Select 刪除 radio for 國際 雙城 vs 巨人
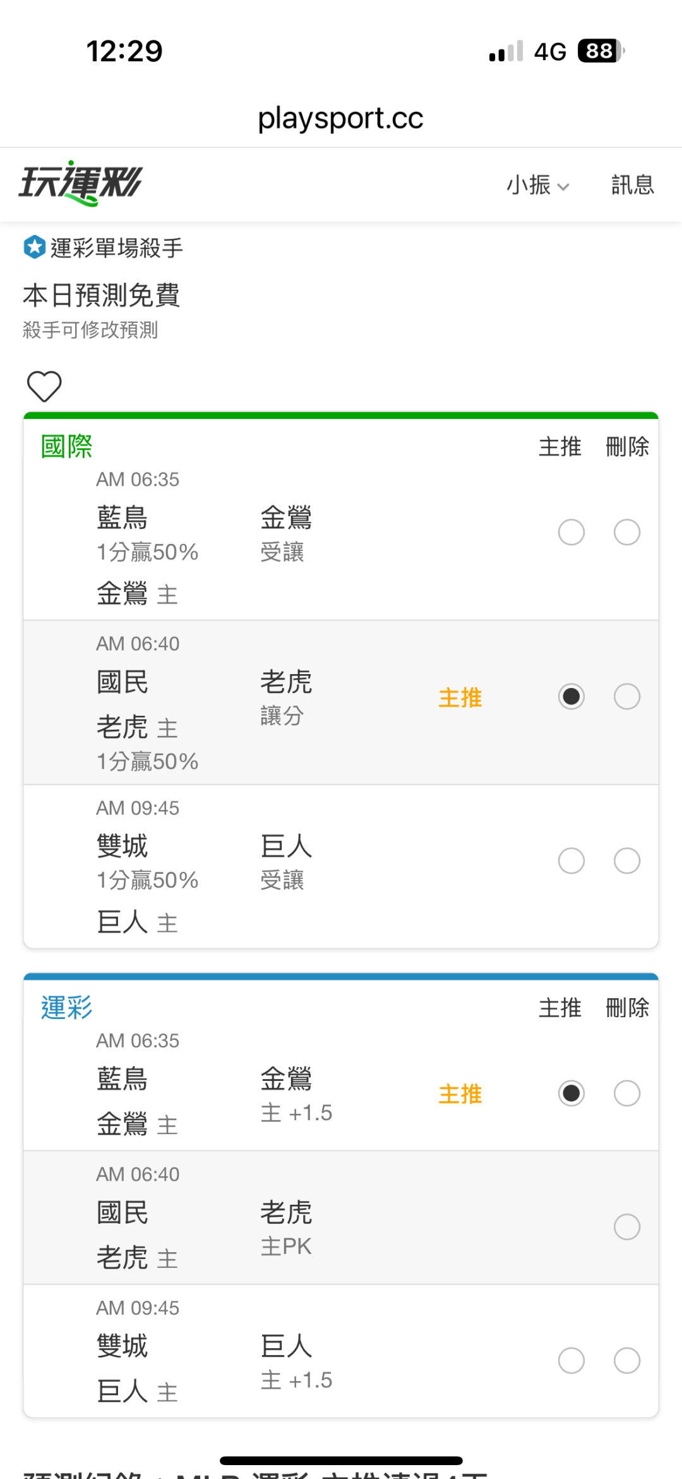 tap(627, 860)
